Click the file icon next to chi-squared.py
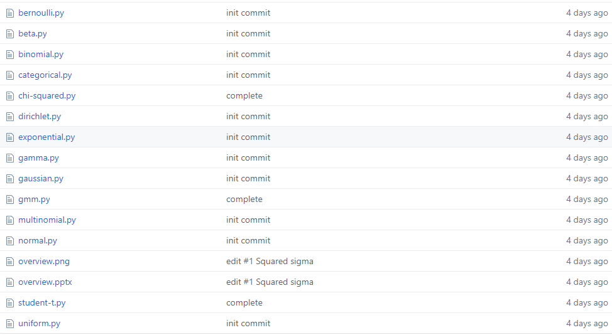 tap(10, 96)
